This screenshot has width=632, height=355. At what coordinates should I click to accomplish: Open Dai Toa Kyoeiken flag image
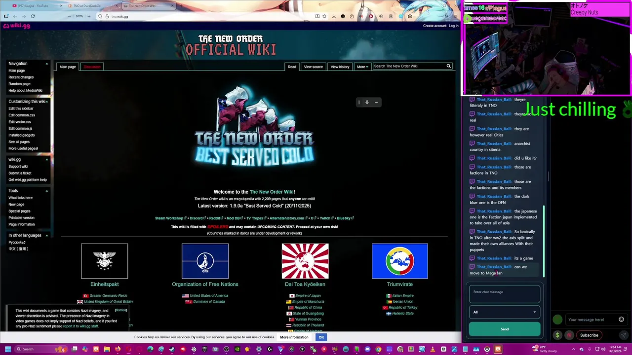coord(305,261)
